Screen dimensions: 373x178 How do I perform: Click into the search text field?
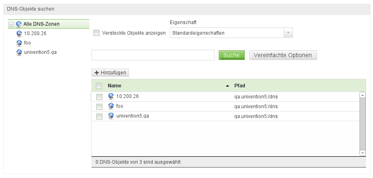(153, 55)
